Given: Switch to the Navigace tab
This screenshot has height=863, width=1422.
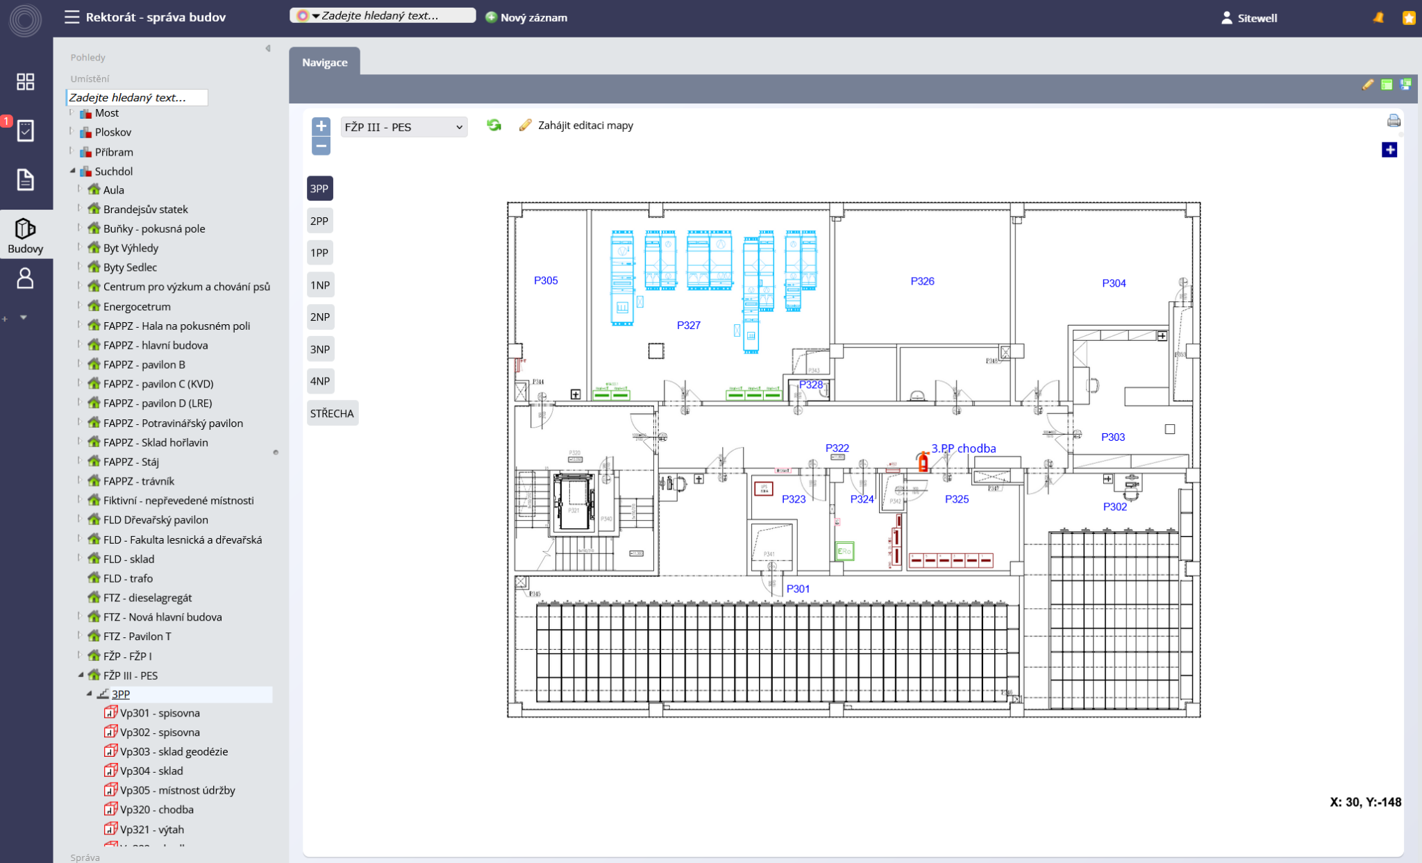Looking at the screenshot, I should [x=324, y=62].
